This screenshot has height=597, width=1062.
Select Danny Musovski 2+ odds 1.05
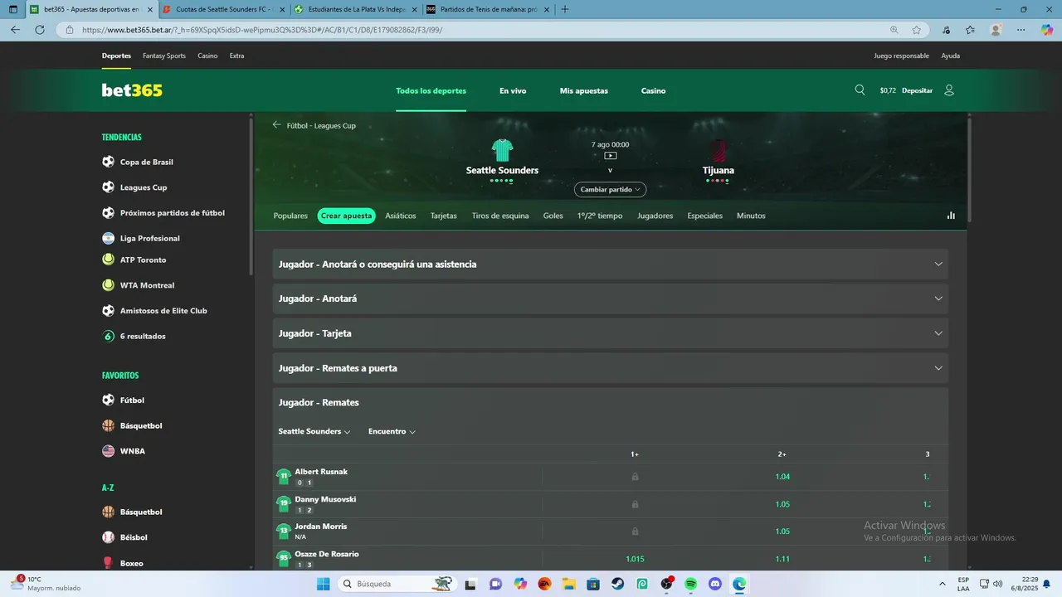click(x=782, y=504)
